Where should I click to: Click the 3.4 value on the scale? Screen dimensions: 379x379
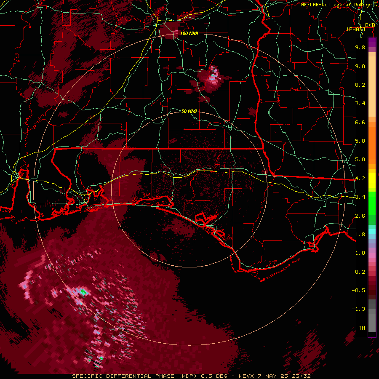(x=360, y=197)
